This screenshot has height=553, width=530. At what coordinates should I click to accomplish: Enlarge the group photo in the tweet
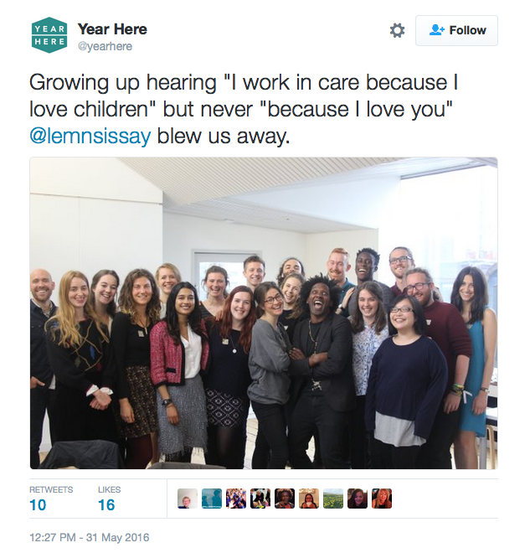tap(264, 313)
